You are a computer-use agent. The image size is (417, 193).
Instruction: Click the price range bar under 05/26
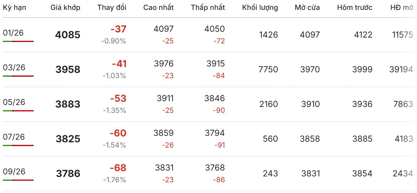pyautogui.click(x=18, y=111)
